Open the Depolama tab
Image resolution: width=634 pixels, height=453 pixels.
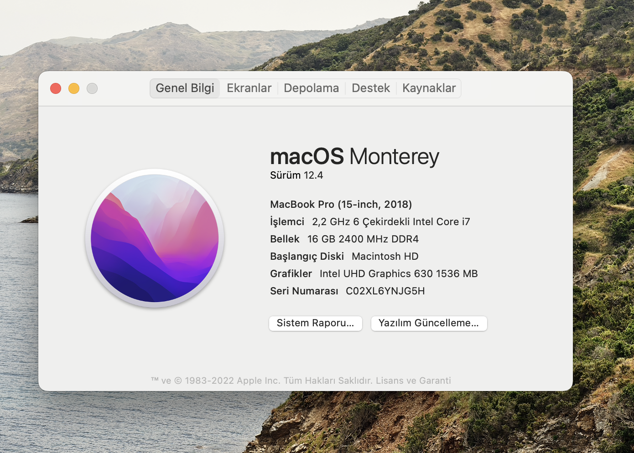pyautogui.click(x=312, y=88)
